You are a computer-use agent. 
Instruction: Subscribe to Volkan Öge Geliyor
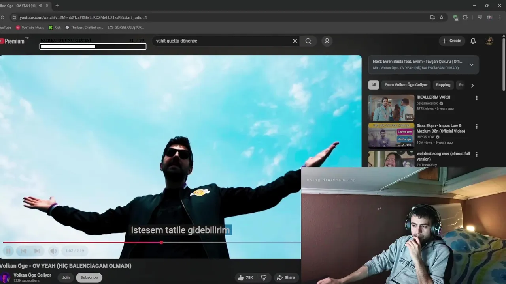click(89, 278)
